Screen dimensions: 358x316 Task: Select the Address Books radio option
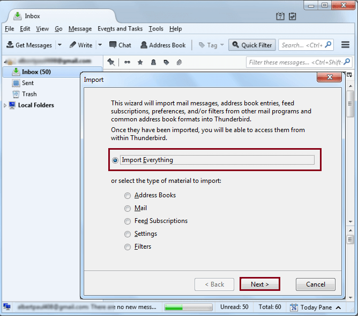(x=128, y=196)
